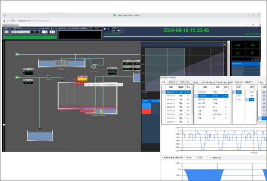This screenshot has width=267, height=181.
Task: Click the blue color swatch in the COLOR column
Action: coord(146,106)
